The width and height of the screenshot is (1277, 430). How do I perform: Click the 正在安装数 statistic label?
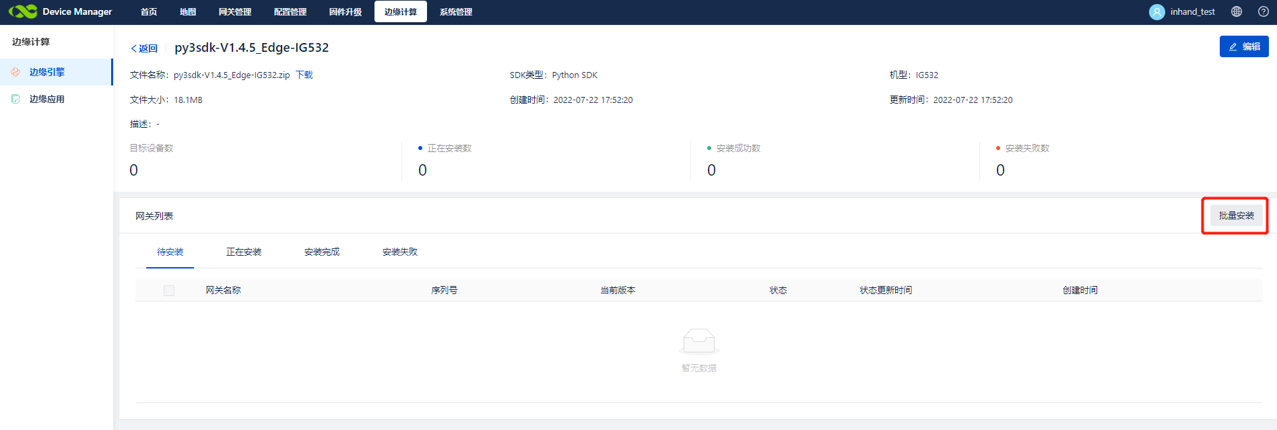pyautogui.click(x=449, y=148)
